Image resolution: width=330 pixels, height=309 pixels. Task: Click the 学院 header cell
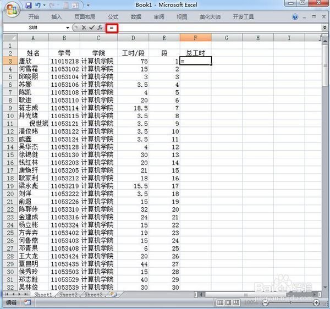pos(98,53)
